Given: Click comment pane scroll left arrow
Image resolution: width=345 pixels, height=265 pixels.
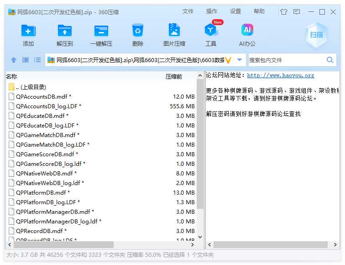Looking at the screenshot, I should pos(209,244).
